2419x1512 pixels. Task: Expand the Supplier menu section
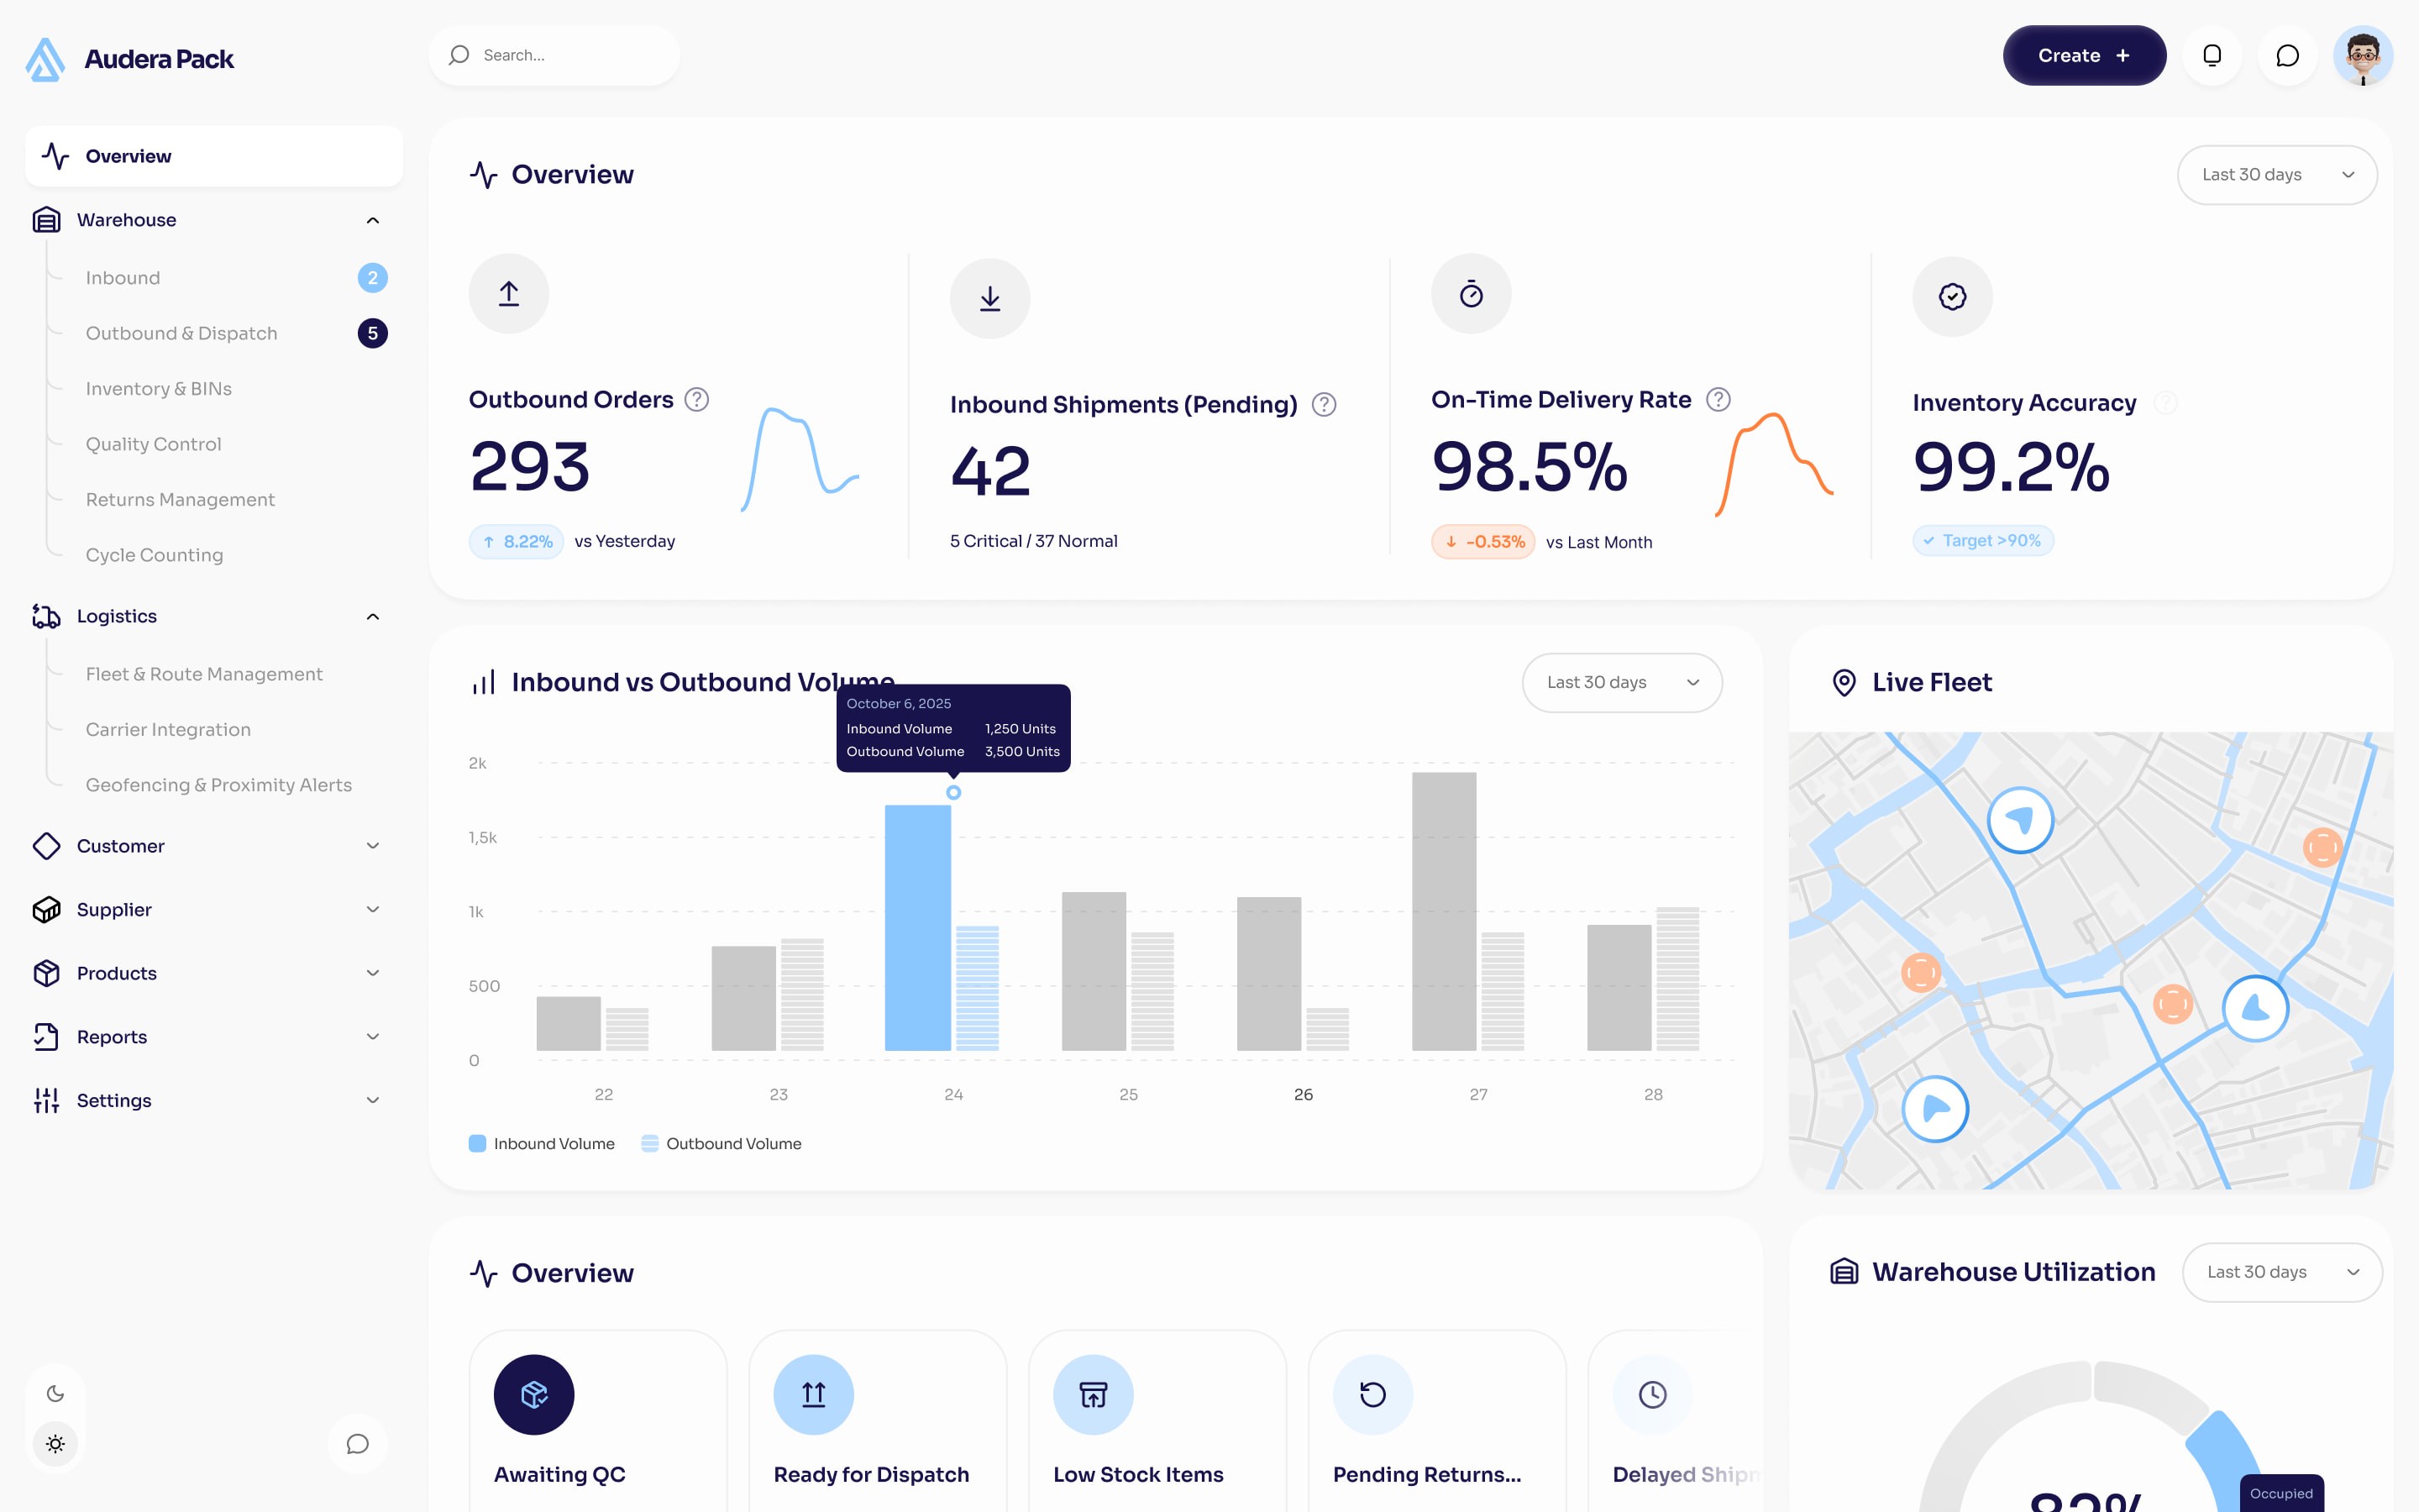click(x=373, y=910)
